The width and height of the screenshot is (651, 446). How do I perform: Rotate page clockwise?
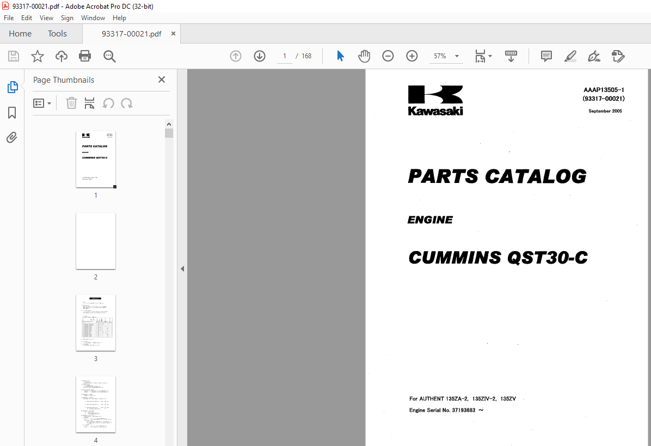pyautogui.click(x=127, y=103)
